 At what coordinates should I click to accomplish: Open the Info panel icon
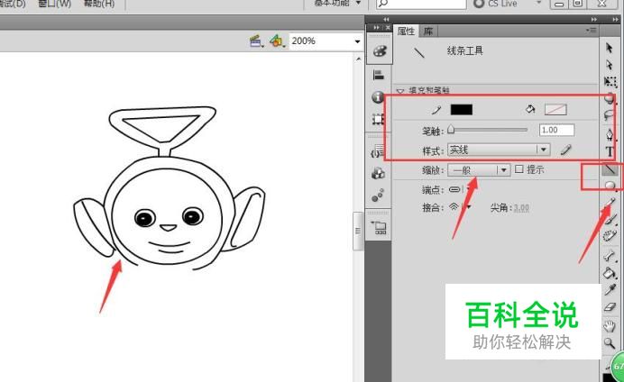point(378,97)
